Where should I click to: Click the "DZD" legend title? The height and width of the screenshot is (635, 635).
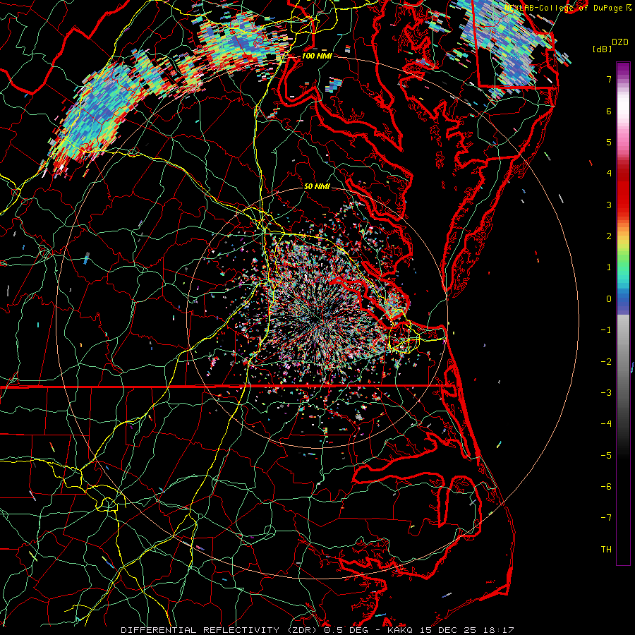click(620, 42)
